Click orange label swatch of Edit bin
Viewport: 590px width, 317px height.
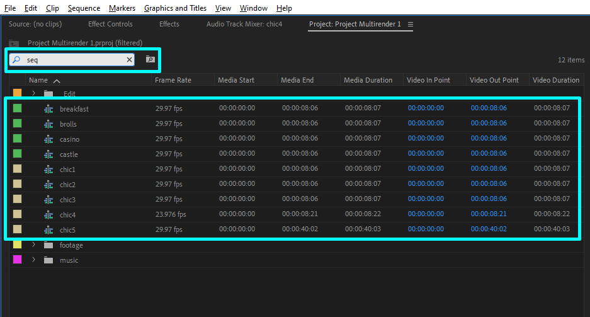[x=17, y=93]
